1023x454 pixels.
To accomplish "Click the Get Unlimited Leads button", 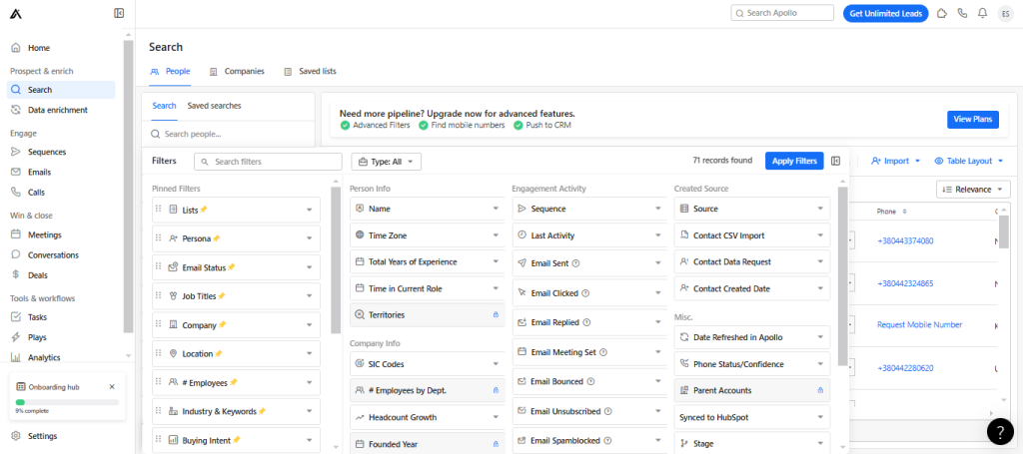I will tap(885, 13).
